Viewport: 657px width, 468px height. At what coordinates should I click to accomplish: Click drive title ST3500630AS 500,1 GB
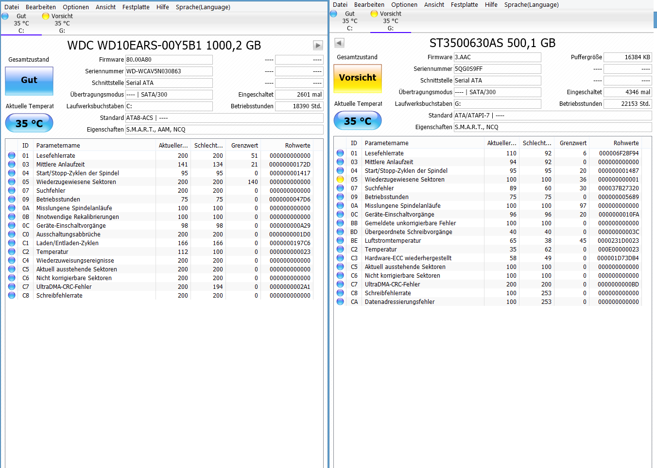point(493,43)
